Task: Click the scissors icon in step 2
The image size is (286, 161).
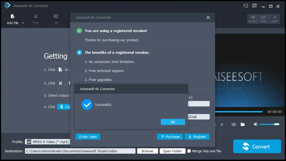Action: (x=60, y=83)
